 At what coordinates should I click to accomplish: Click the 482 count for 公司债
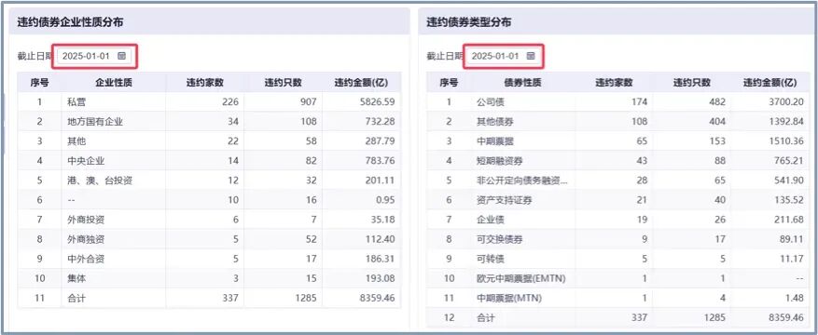coord(717,102)
